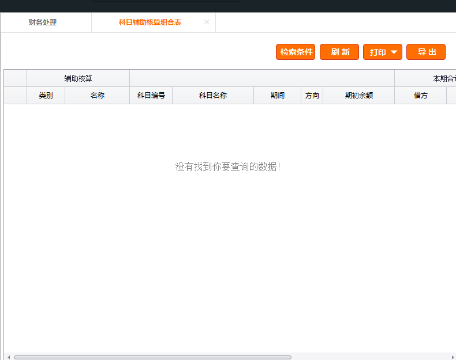
Task: Click the 本期合计 group header
Action: point(443,78)
